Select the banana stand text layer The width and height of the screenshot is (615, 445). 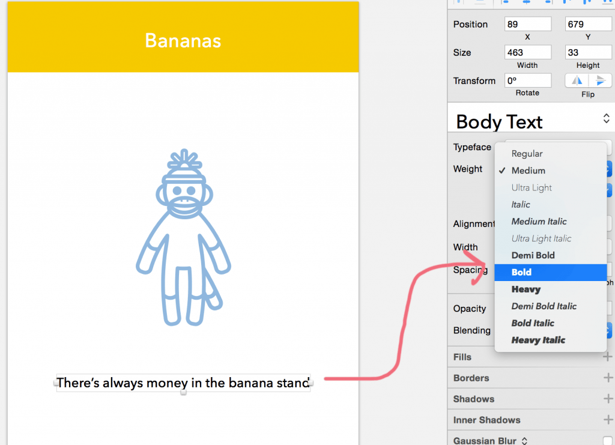point(183,383)
